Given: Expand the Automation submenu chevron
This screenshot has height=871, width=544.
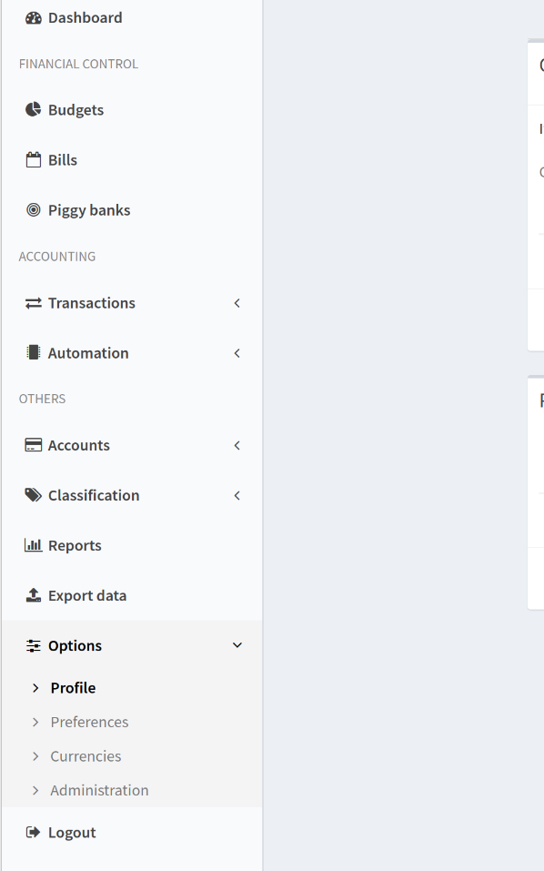Looking at the screenshot, I should [x=237, y=353].
